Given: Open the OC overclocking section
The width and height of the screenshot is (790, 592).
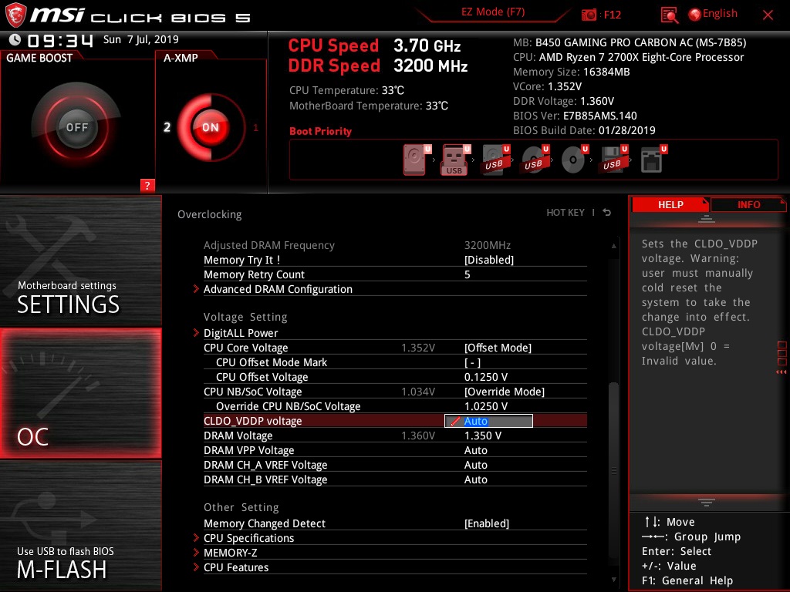Looking at the screenshot, I should pyautogui.click(x=80, y=393).
